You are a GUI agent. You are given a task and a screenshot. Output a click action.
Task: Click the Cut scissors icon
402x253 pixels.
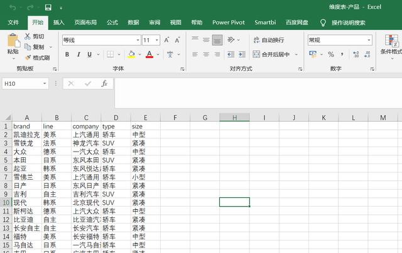[x=28, y=36]
